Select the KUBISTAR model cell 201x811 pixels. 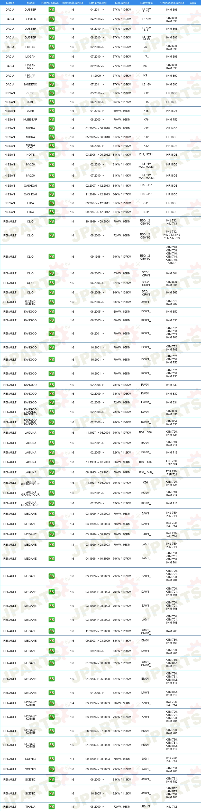(30, 120)
